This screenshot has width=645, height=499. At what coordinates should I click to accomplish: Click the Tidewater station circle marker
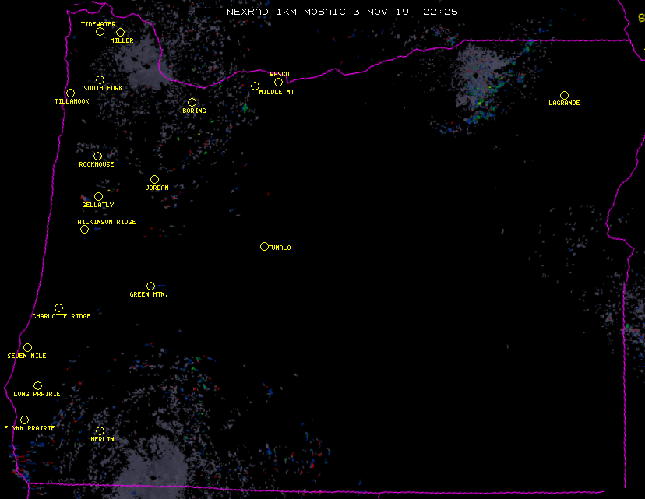tap(100, 32)
